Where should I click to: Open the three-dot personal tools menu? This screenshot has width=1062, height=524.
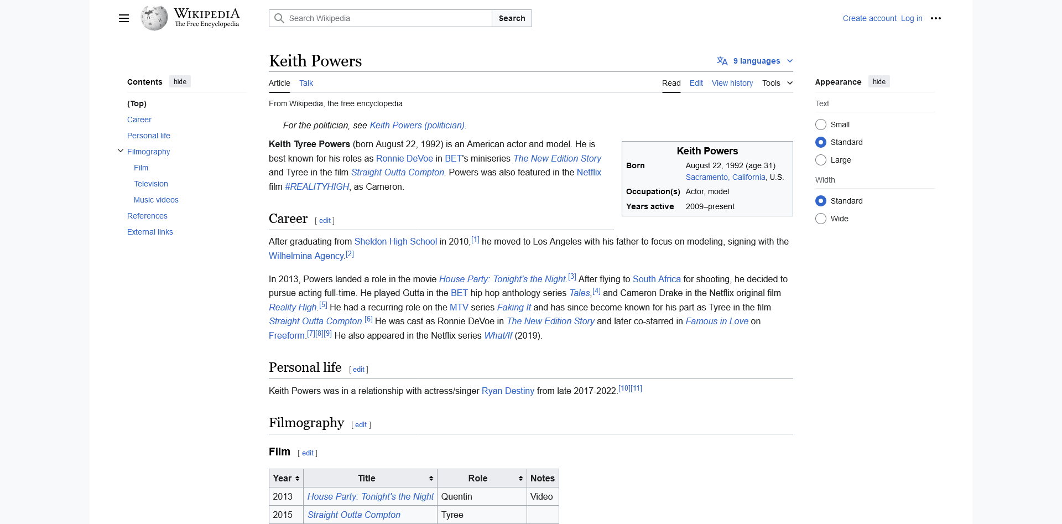pos(935,18)
